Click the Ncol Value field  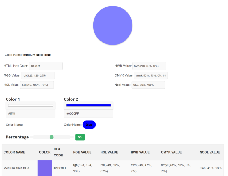pos(148,85)
